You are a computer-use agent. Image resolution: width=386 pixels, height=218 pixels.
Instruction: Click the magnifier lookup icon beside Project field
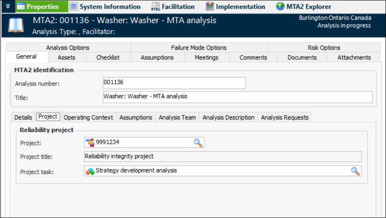(x=198, y=143)
